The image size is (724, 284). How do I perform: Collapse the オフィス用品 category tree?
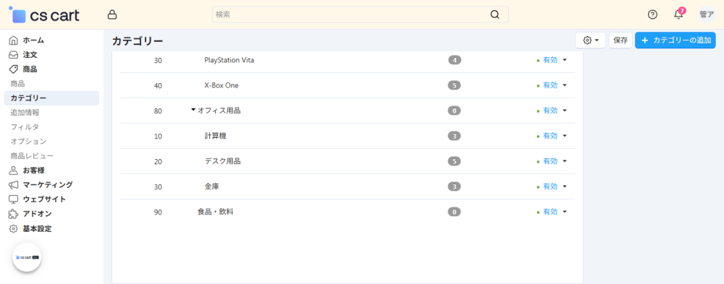(x=193, y=110)
